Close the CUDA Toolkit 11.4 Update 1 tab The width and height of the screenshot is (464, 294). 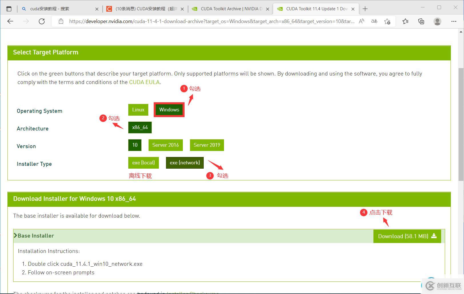click(x=353, y=9)
